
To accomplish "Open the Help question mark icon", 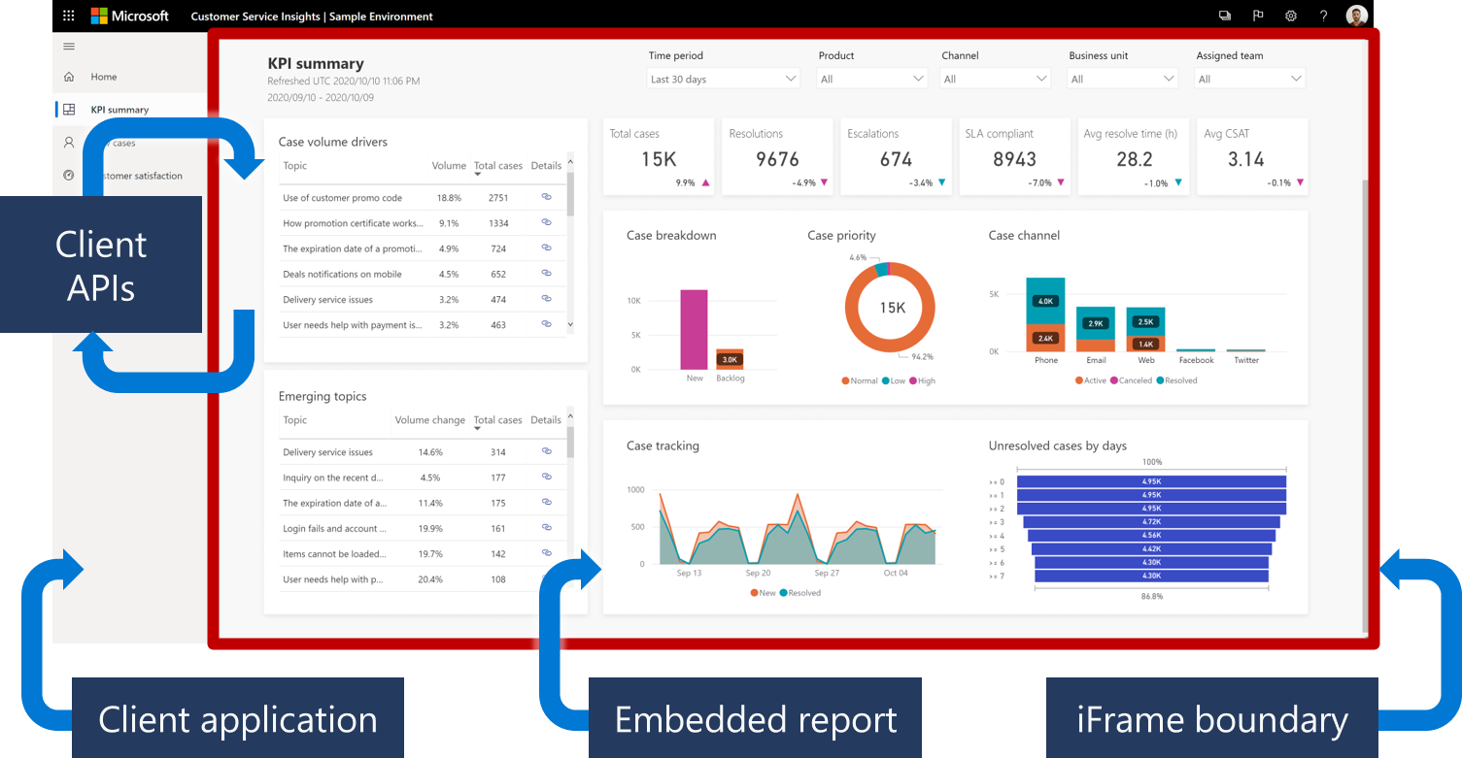I will coord(1323,16).
